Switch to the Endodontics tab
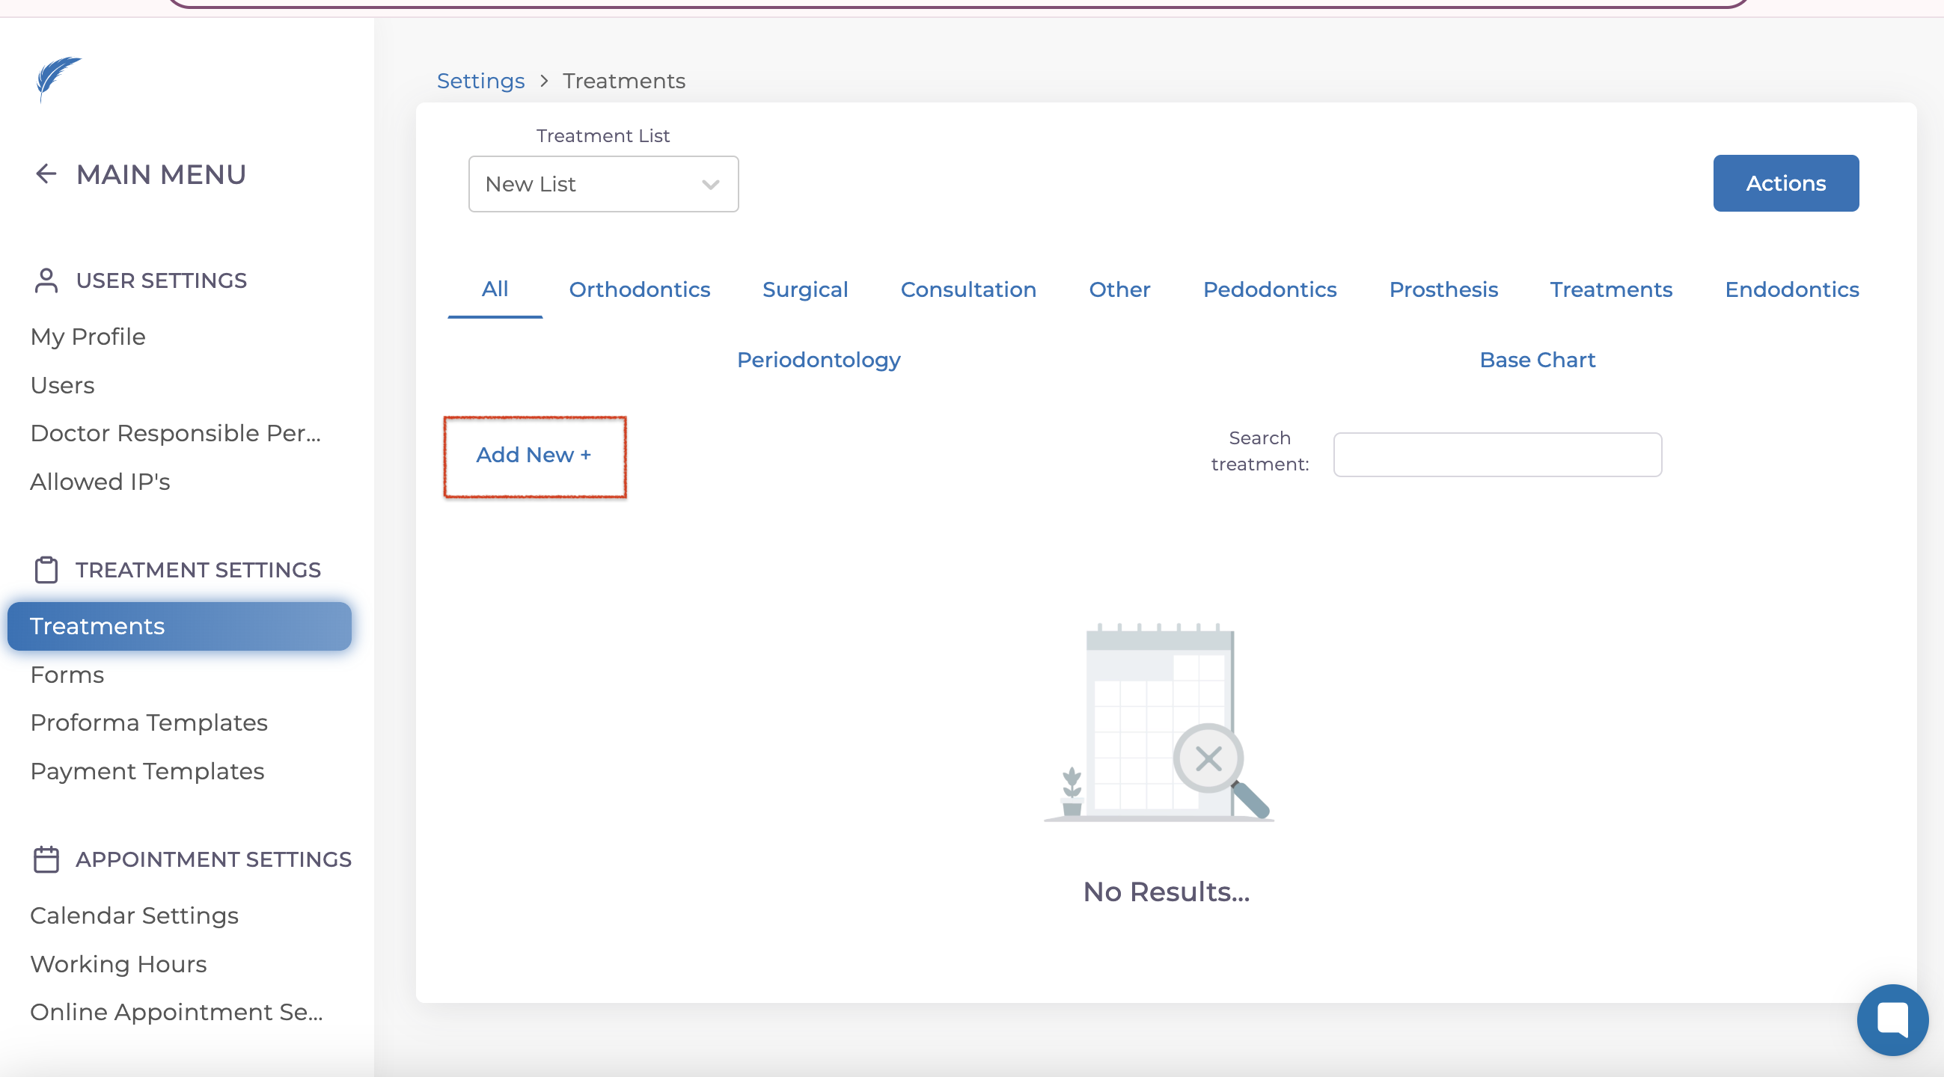This screenshot has width=1944, height=1077. pyautogui.click(x=1791, y=289)
